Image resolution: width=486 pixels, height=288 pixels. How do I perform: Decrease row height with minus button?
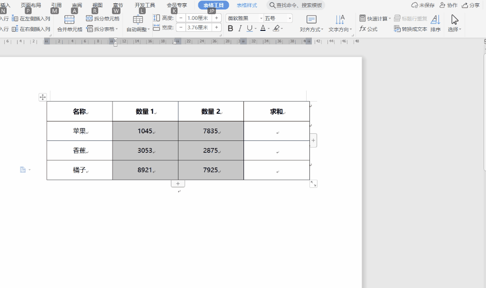pos(181,18)
